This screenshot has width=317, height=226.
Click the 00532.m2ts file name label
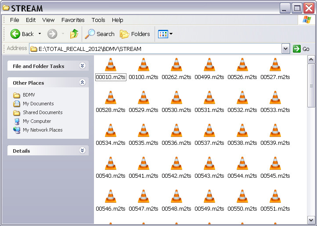[242, 110]
